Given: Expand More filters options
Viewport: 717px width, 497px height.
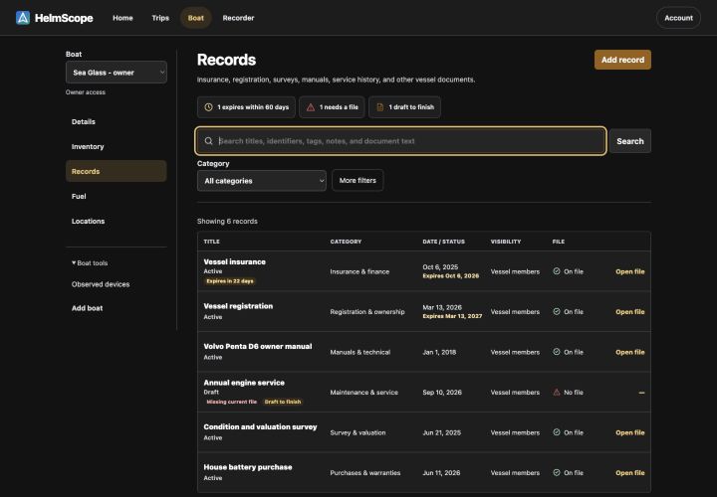Looking at the screenshot, I should (x=358, y=180).
